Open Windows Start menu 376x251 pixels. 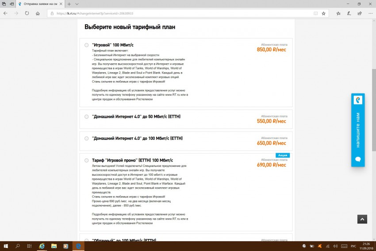[6, 246]
